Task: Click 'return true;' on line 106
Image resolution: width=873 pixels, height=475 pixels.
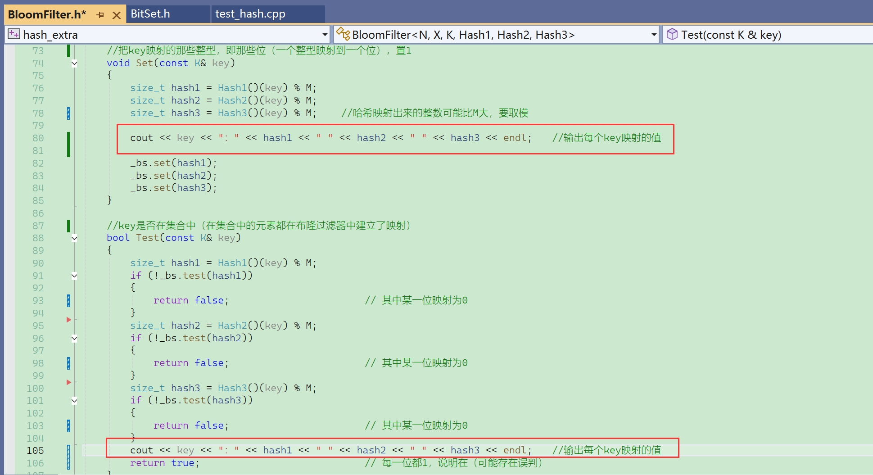Action: (165, 463)
